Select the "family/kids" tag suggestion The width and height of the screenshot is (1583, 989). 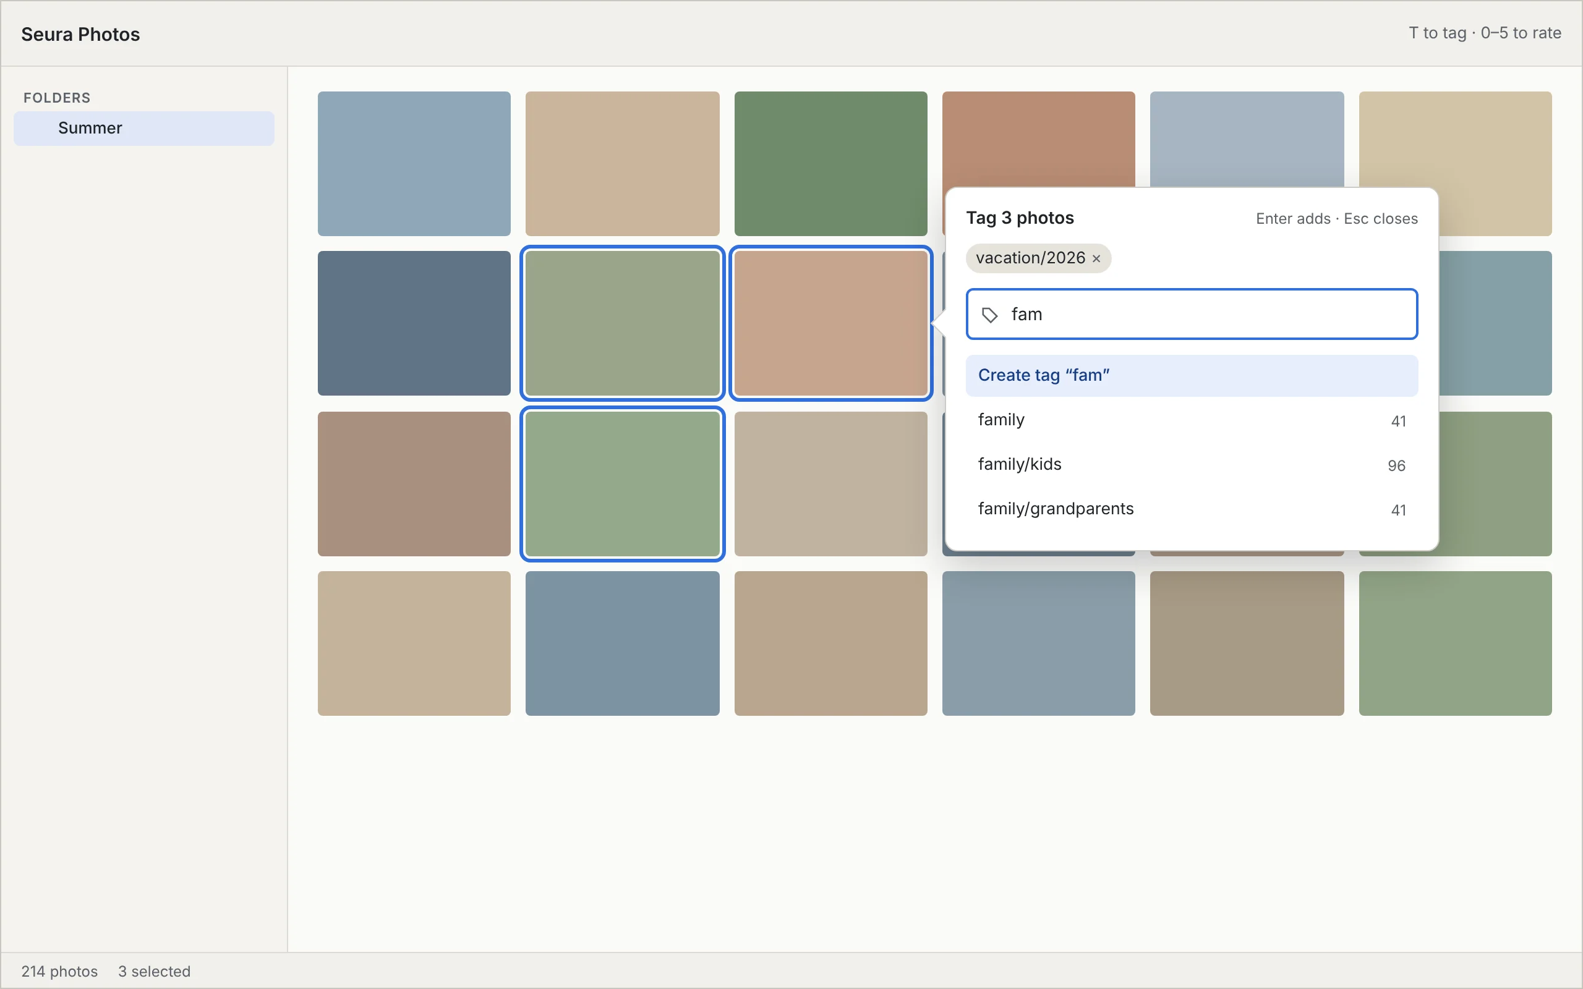(x=1192, y=464)
